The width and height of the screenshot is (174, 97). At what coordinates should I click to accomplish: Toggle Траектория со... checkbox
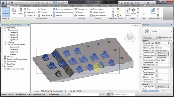click(157, 65)
